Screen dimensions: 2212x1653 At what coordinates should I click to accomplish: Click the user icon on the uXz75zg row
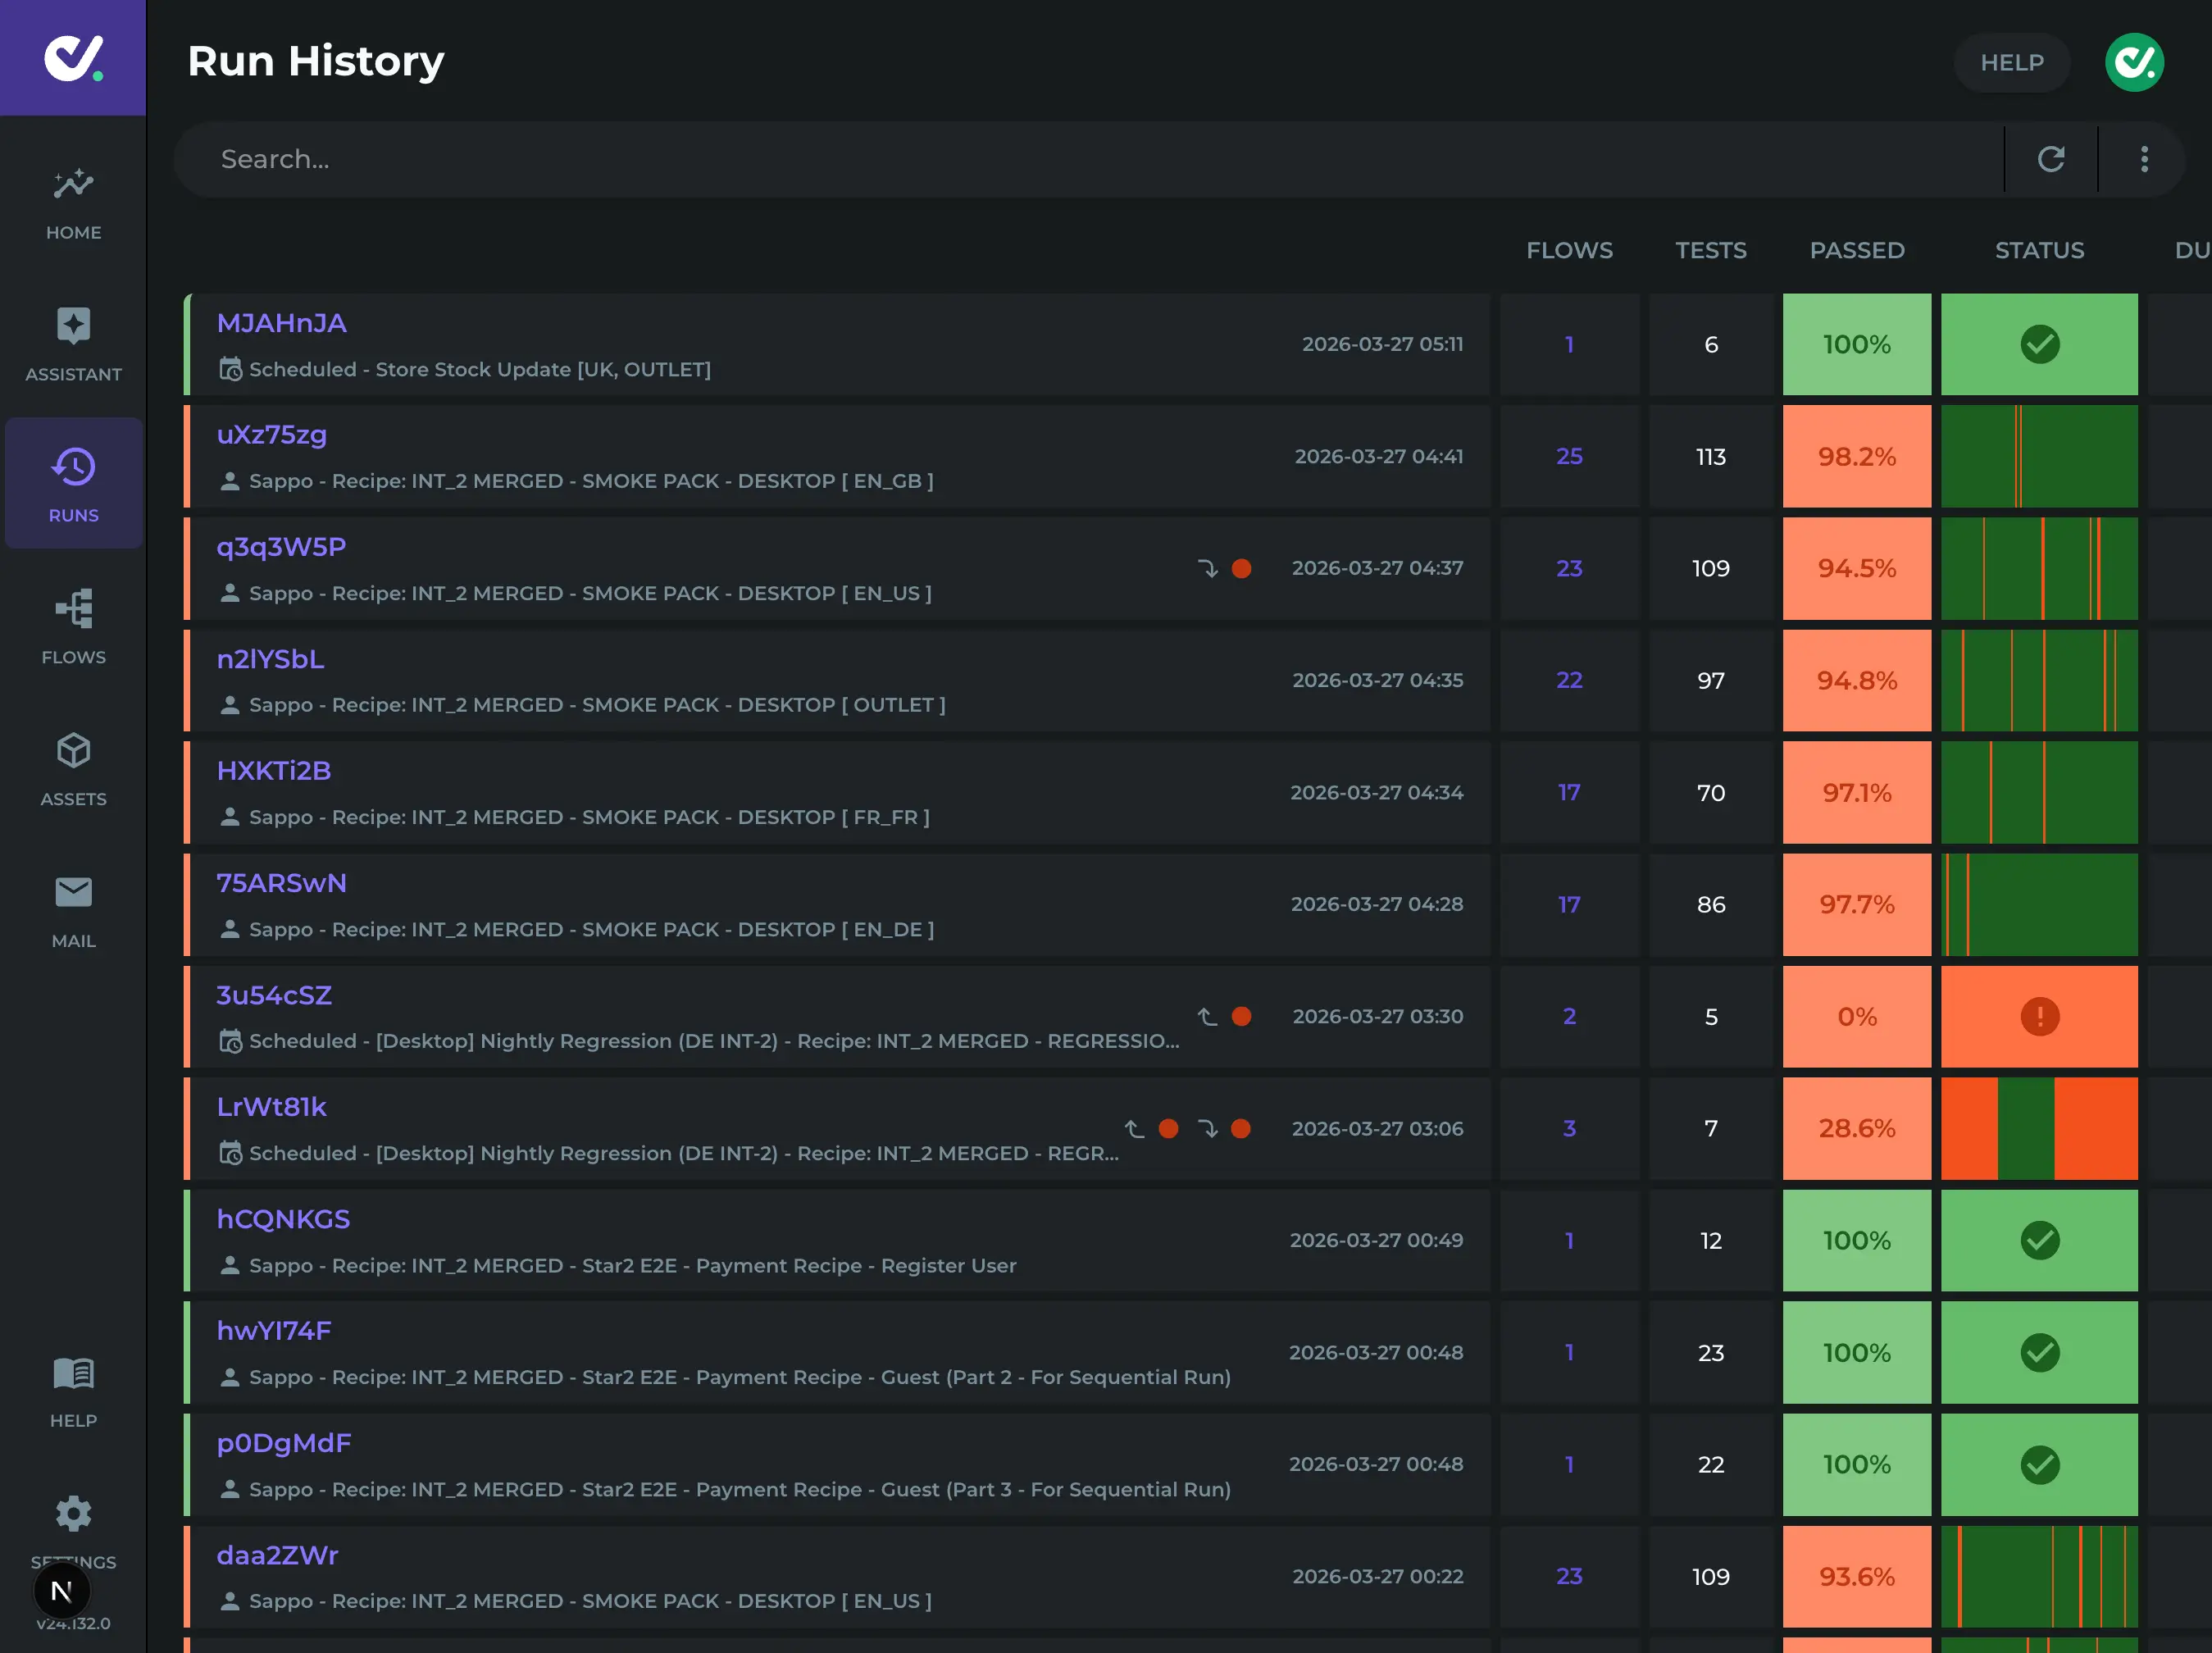point(229,481)
